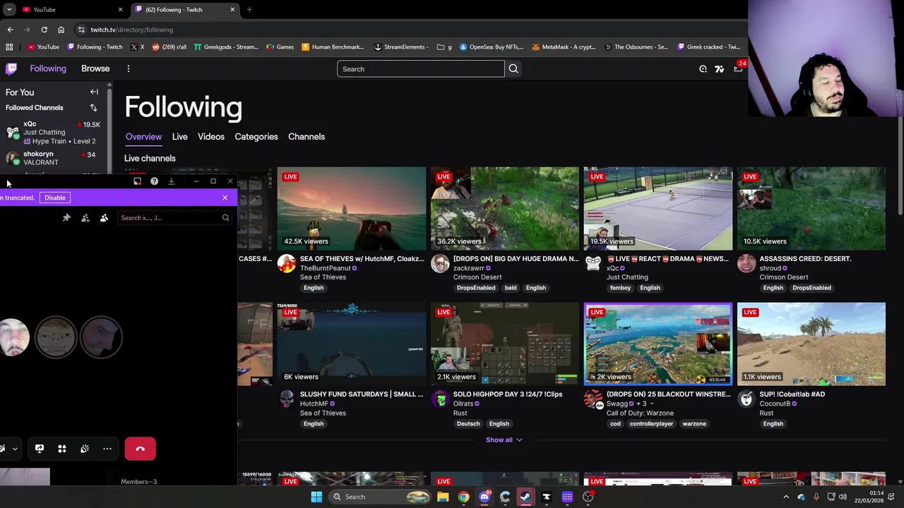Open Discord soundboard

coord(85,449)
